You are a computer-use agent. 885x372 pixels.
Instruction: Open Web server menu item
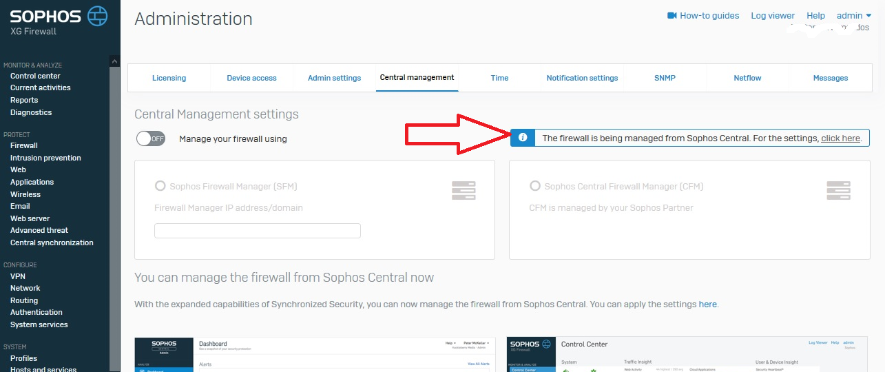(30, 218)
